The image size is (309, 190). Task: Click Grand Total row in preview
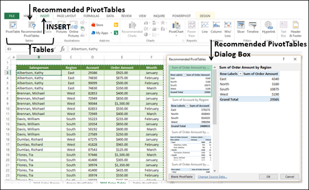[x=249, y=99]
